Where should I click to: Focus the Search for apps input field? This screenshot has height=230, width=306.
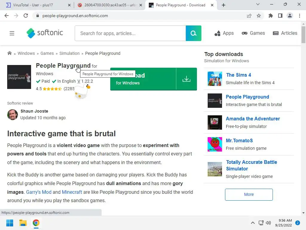coord(130,33)
